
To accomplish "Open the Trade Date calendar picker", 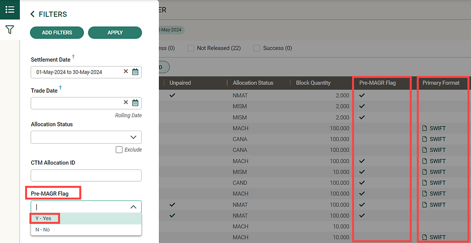I will (135, 103).
